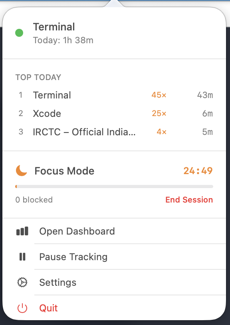
Task: Click the Focus Mode progress bar
Action: tap(114, 186)
